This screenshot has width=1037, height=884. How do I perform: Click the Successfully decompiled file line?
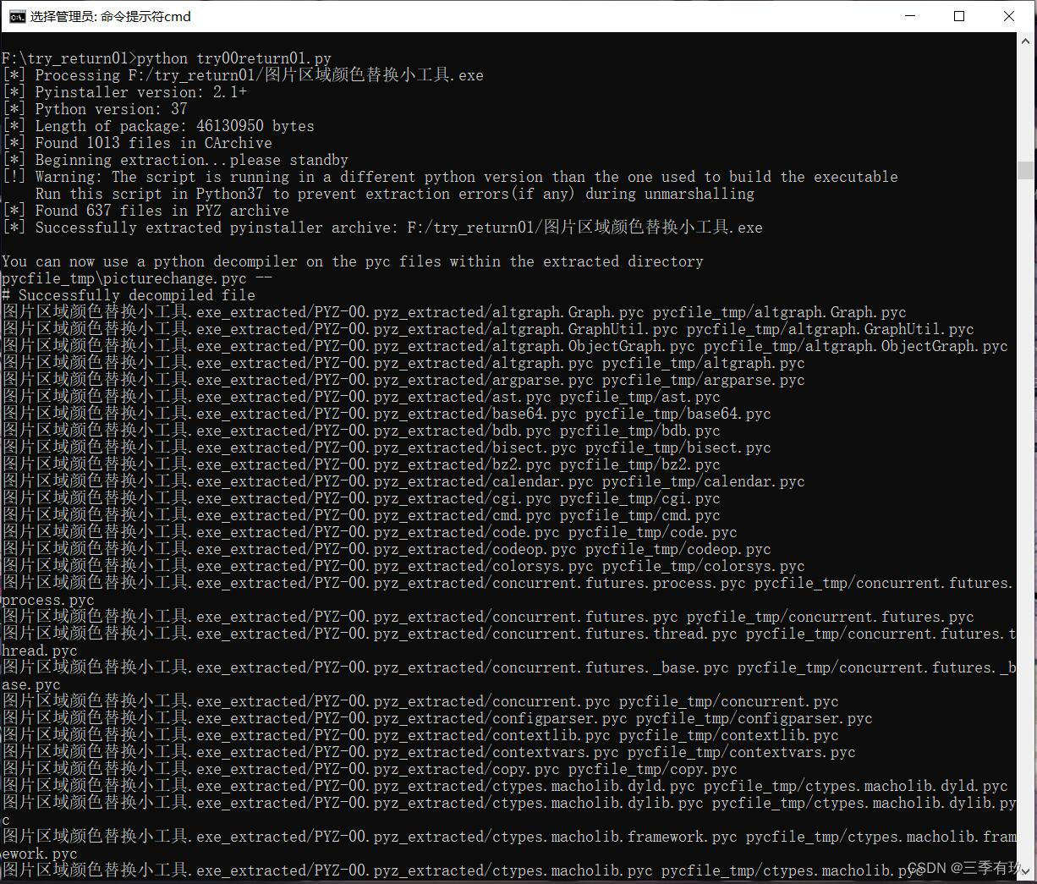[x=129, y=294]
